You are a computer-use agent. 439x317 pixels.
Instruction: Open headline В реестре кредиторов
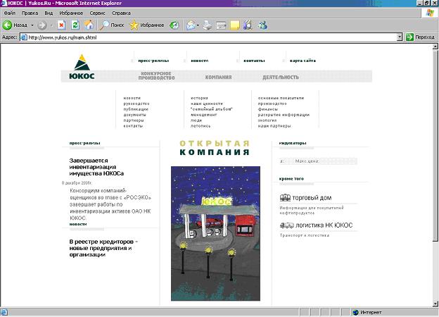point(103,248)
